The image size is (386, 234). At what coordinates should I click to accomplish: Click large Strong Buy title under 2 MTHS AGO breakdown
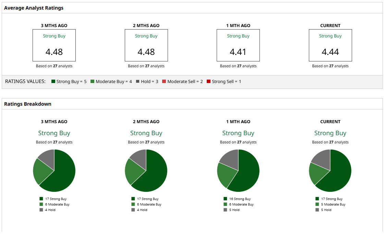click(x=146, y=133)
